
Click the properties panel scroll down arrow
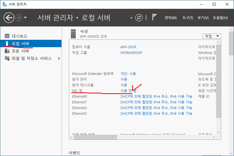[218, 132]
